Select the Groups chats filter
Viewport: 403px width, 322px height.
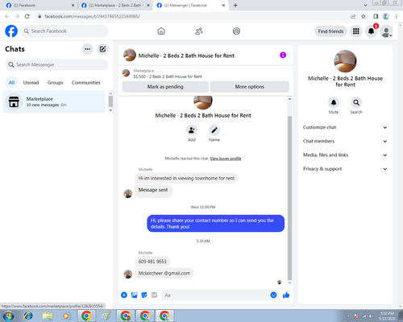[x=55, y=82]
